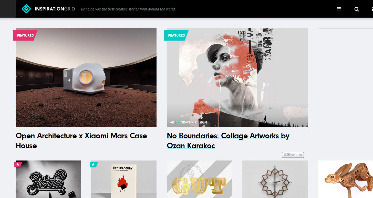Select the ART category tag
Viewport: 373px width, 198px height.
[173, 122]
